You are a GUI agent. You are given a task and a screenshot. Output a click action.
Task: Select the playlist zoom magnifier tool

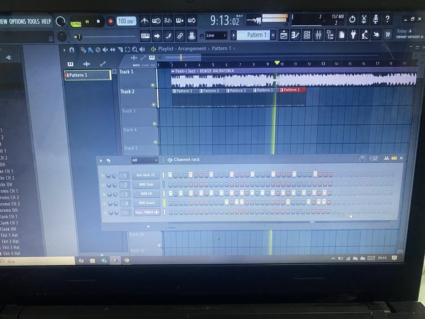(135, 49)
